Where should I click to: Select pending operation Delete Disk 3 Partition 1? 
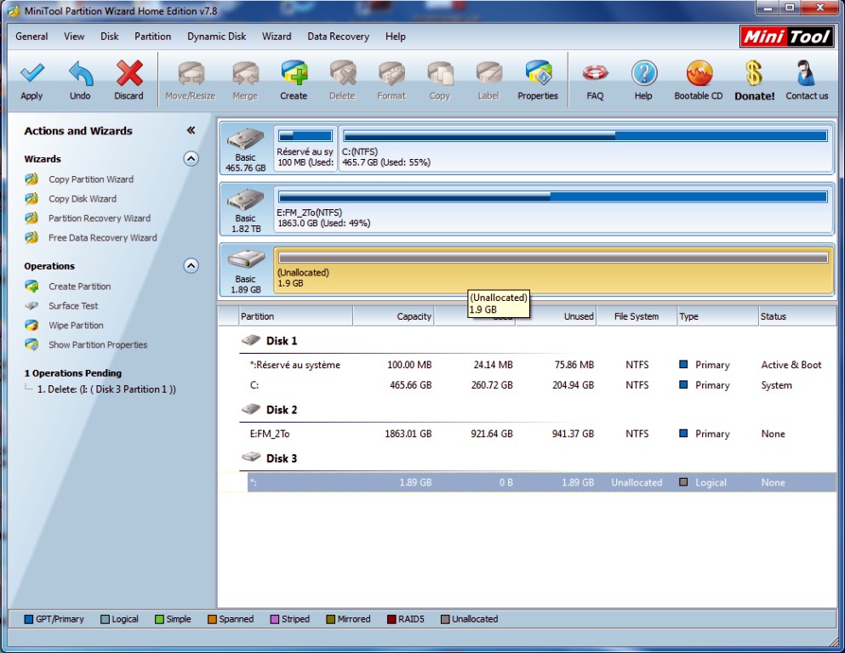pos(106,389)
